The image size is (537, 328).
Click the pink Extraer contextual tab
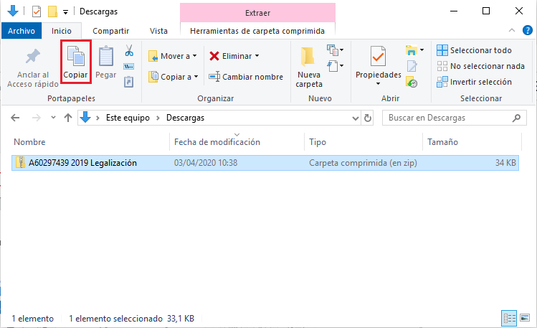(257, 13)
